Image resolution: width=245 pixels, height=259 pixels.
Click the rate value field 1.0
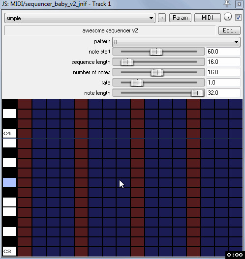coord(223,83)
